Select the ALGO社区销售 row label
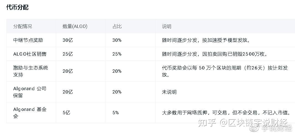The image size is (295, 135). 30,54
